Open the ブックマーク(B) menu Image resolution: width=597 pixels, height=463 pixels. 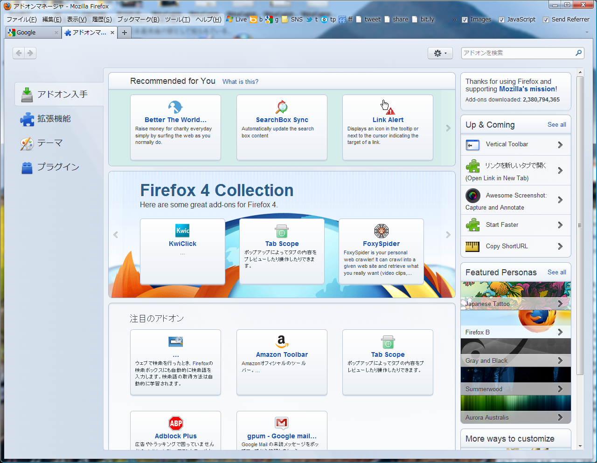(138, 20)
